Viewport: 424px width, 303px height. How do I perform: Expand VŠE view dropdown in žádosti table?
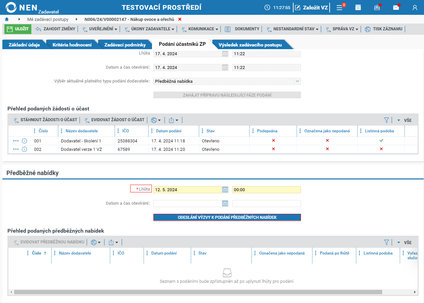tap(404, 120)
